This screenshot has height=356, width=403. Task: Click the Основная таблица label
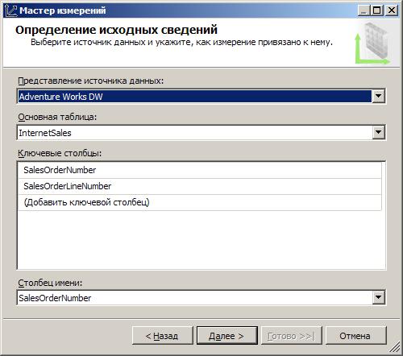(x=57, y=117)
